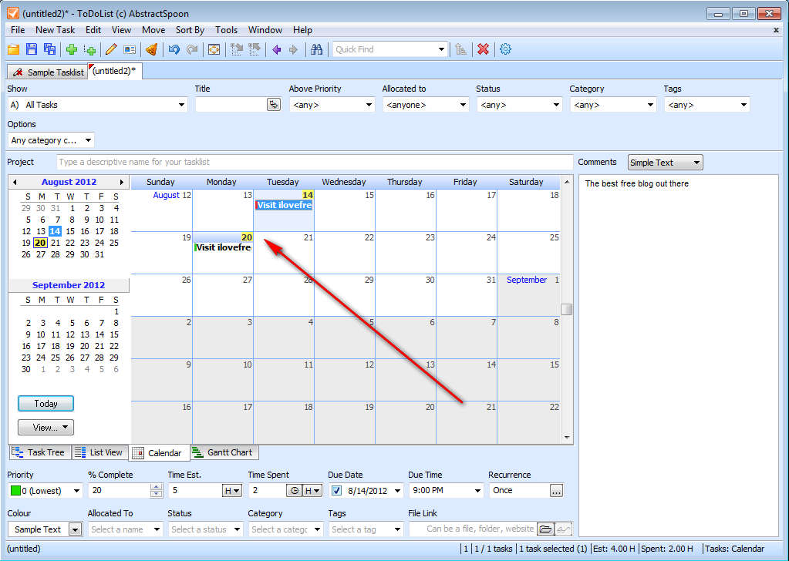
Task: Open the Colour swatch dropdown
Action: pyautogui.click(x=75, y=529)
